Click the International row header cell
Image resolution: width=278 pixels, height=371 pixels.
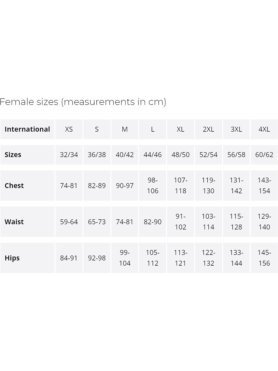(27, 129)
